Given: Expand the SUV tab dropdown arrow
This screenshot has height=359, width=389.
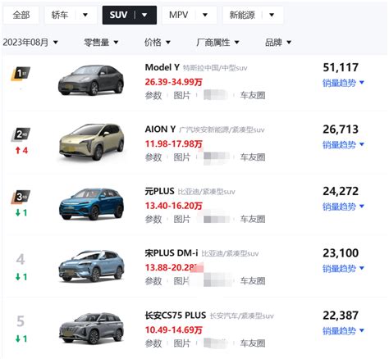Looking at the screenshot, I should pos(144,15).
